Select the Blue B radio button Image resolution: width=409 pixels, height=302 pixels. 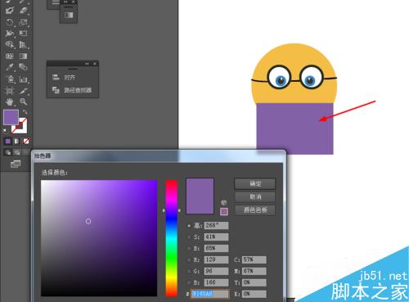189,282
